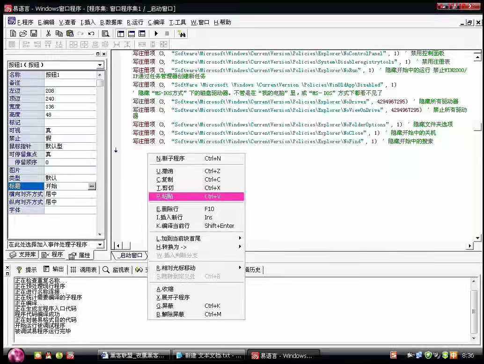Select P.粘贴 from the context menu
Screen dimensions: 484x364
pos(197,197)
